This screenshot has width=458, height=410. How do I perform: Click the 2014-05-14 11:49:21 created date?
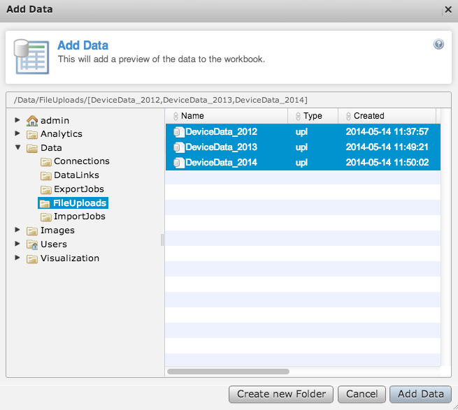pyautogui.click(x=387, y=147)
